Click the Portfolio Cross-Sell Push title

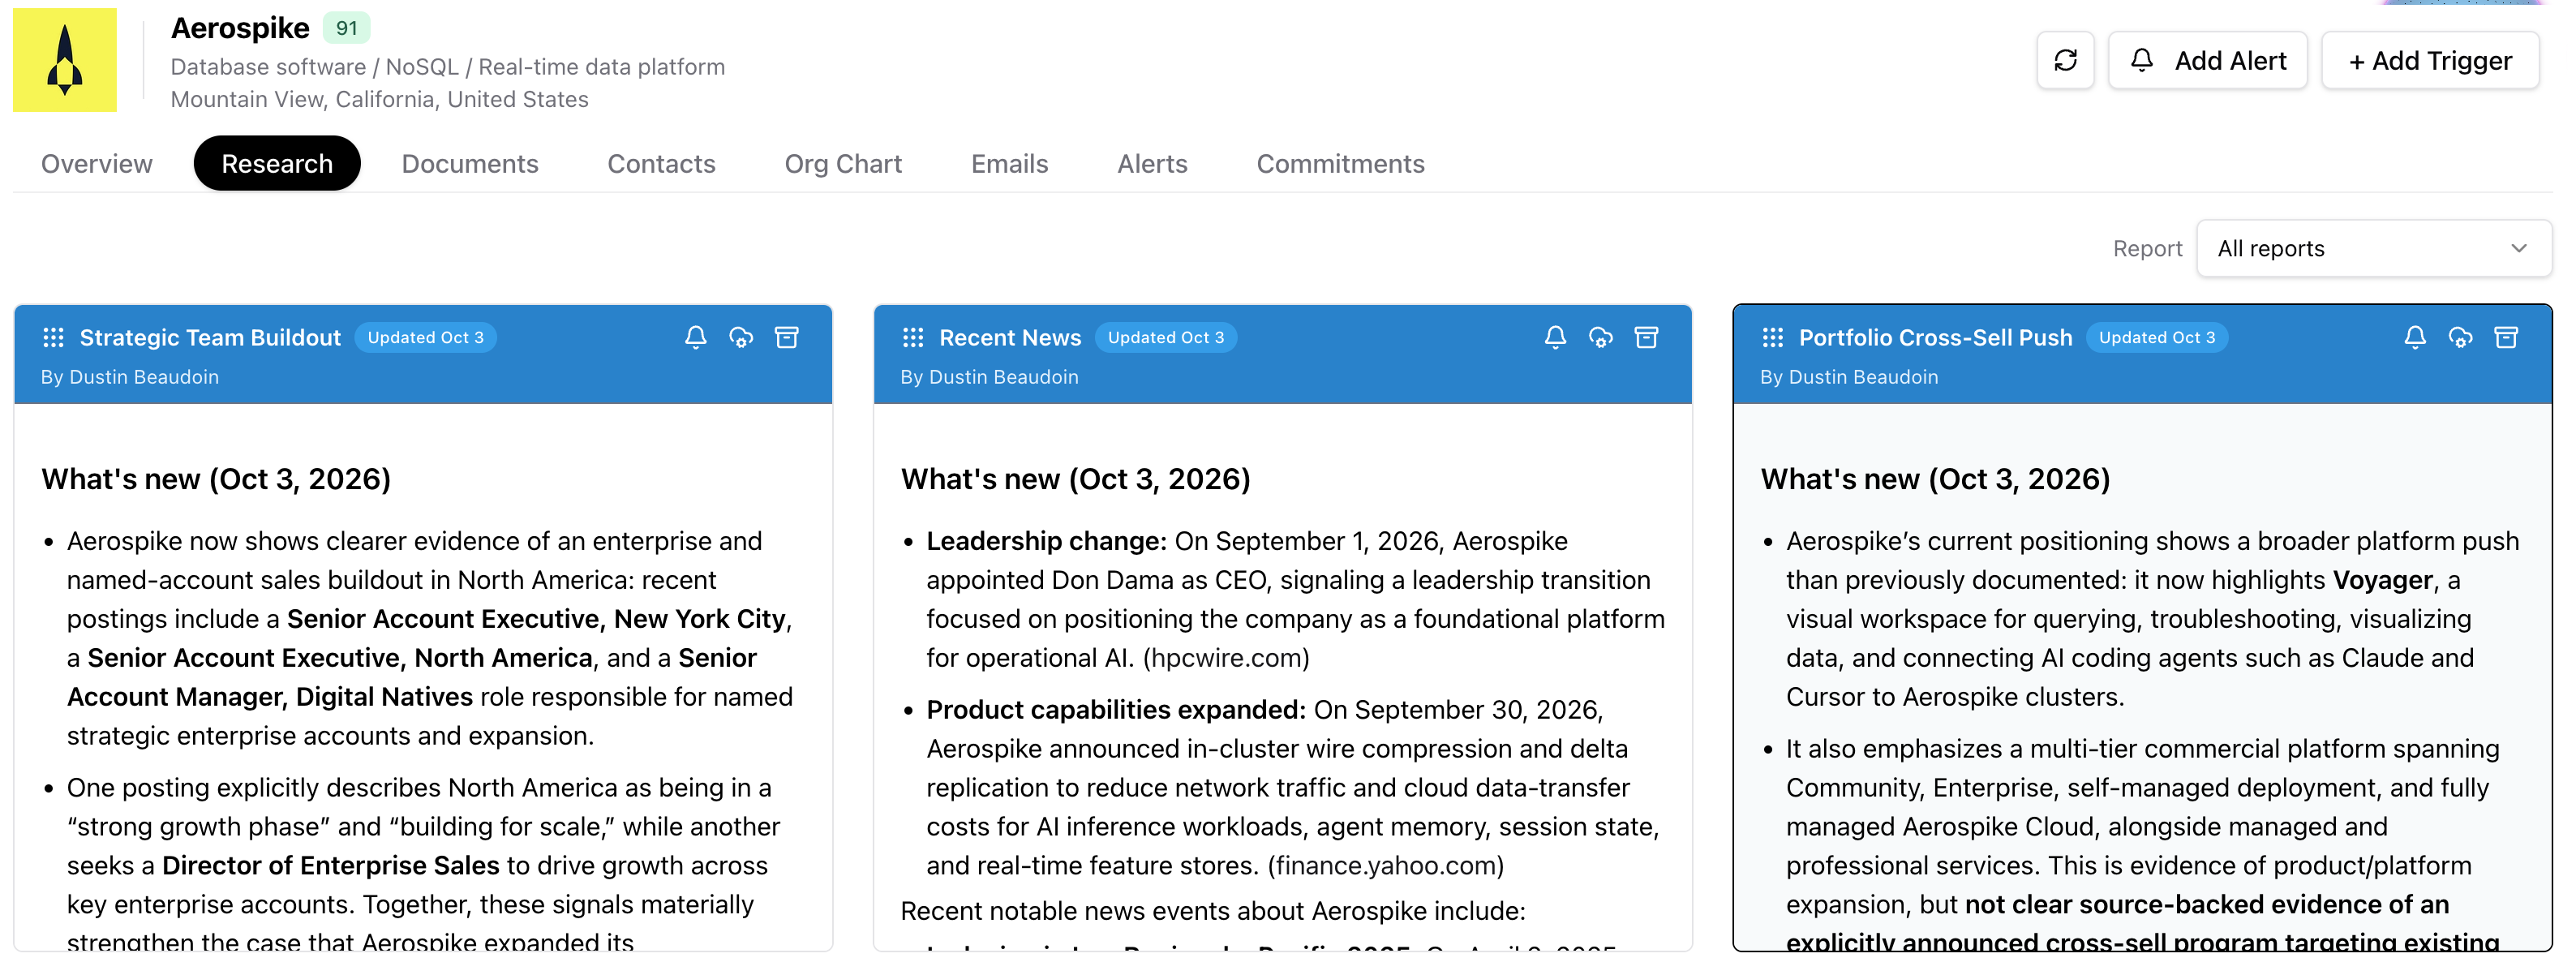coord(1936,338)
